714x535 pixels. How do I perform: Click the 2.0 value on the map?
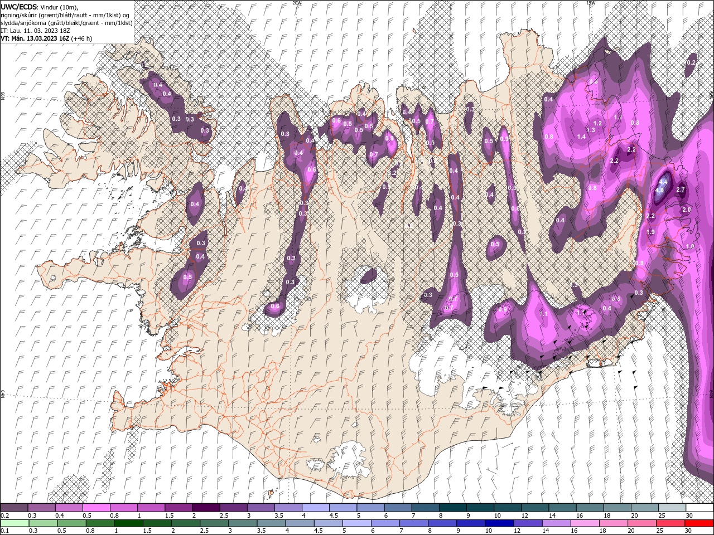coord(687,210)
